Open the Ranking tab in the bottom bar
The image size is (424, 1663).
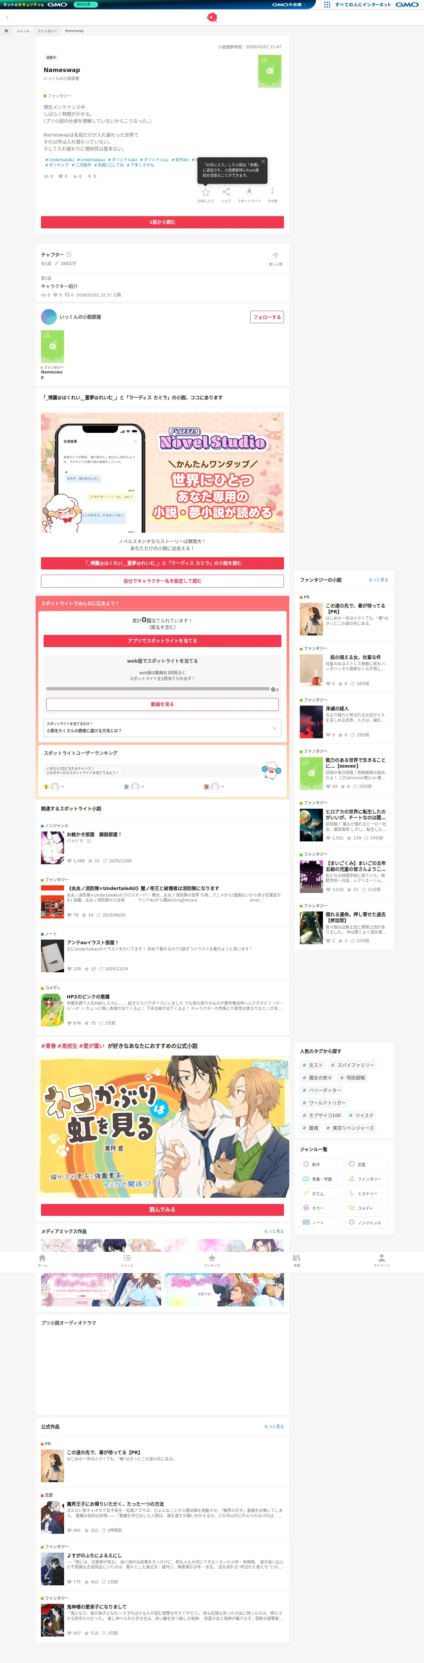pos(212,1261)
